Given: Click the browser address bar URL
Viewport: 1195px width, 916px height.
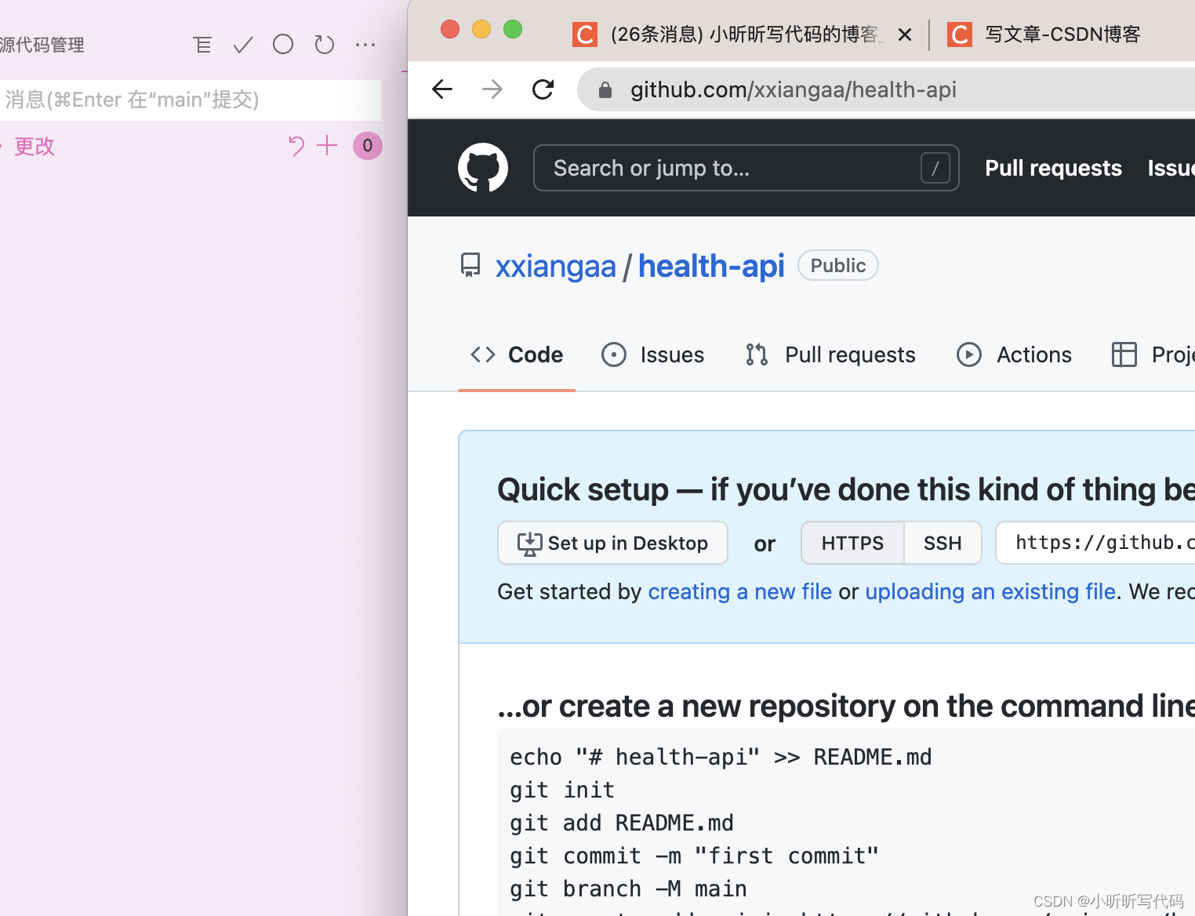Looking at the screenshot, I should click(793, 90).
